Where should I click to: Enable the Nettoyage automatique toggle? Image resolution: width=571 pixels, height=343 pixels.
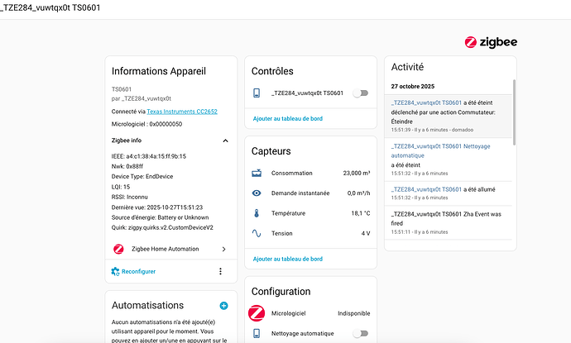pyautogui.click(x=359, y=333)
